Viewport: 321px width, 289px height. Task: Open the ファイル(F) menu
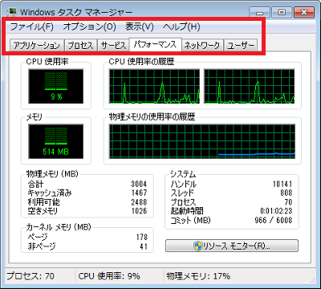tap(32, 26)
